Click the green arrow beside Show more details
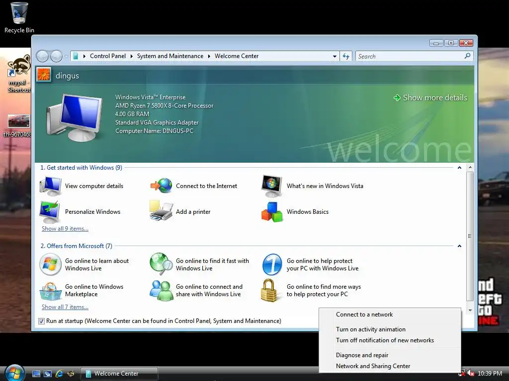Viewport: 509px width, 381px height. point(397,98)
